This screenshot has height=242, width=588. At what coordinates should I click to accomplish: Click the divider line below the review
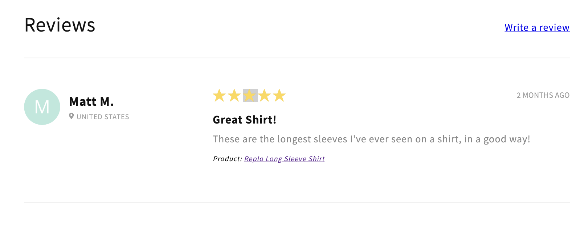click(x=297, y=203)
